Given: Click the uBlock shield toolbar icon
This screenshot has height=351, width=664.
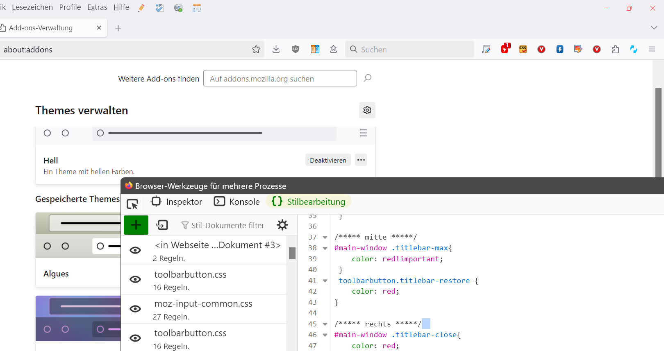Looking at the screenshot, I should [296, 50].
